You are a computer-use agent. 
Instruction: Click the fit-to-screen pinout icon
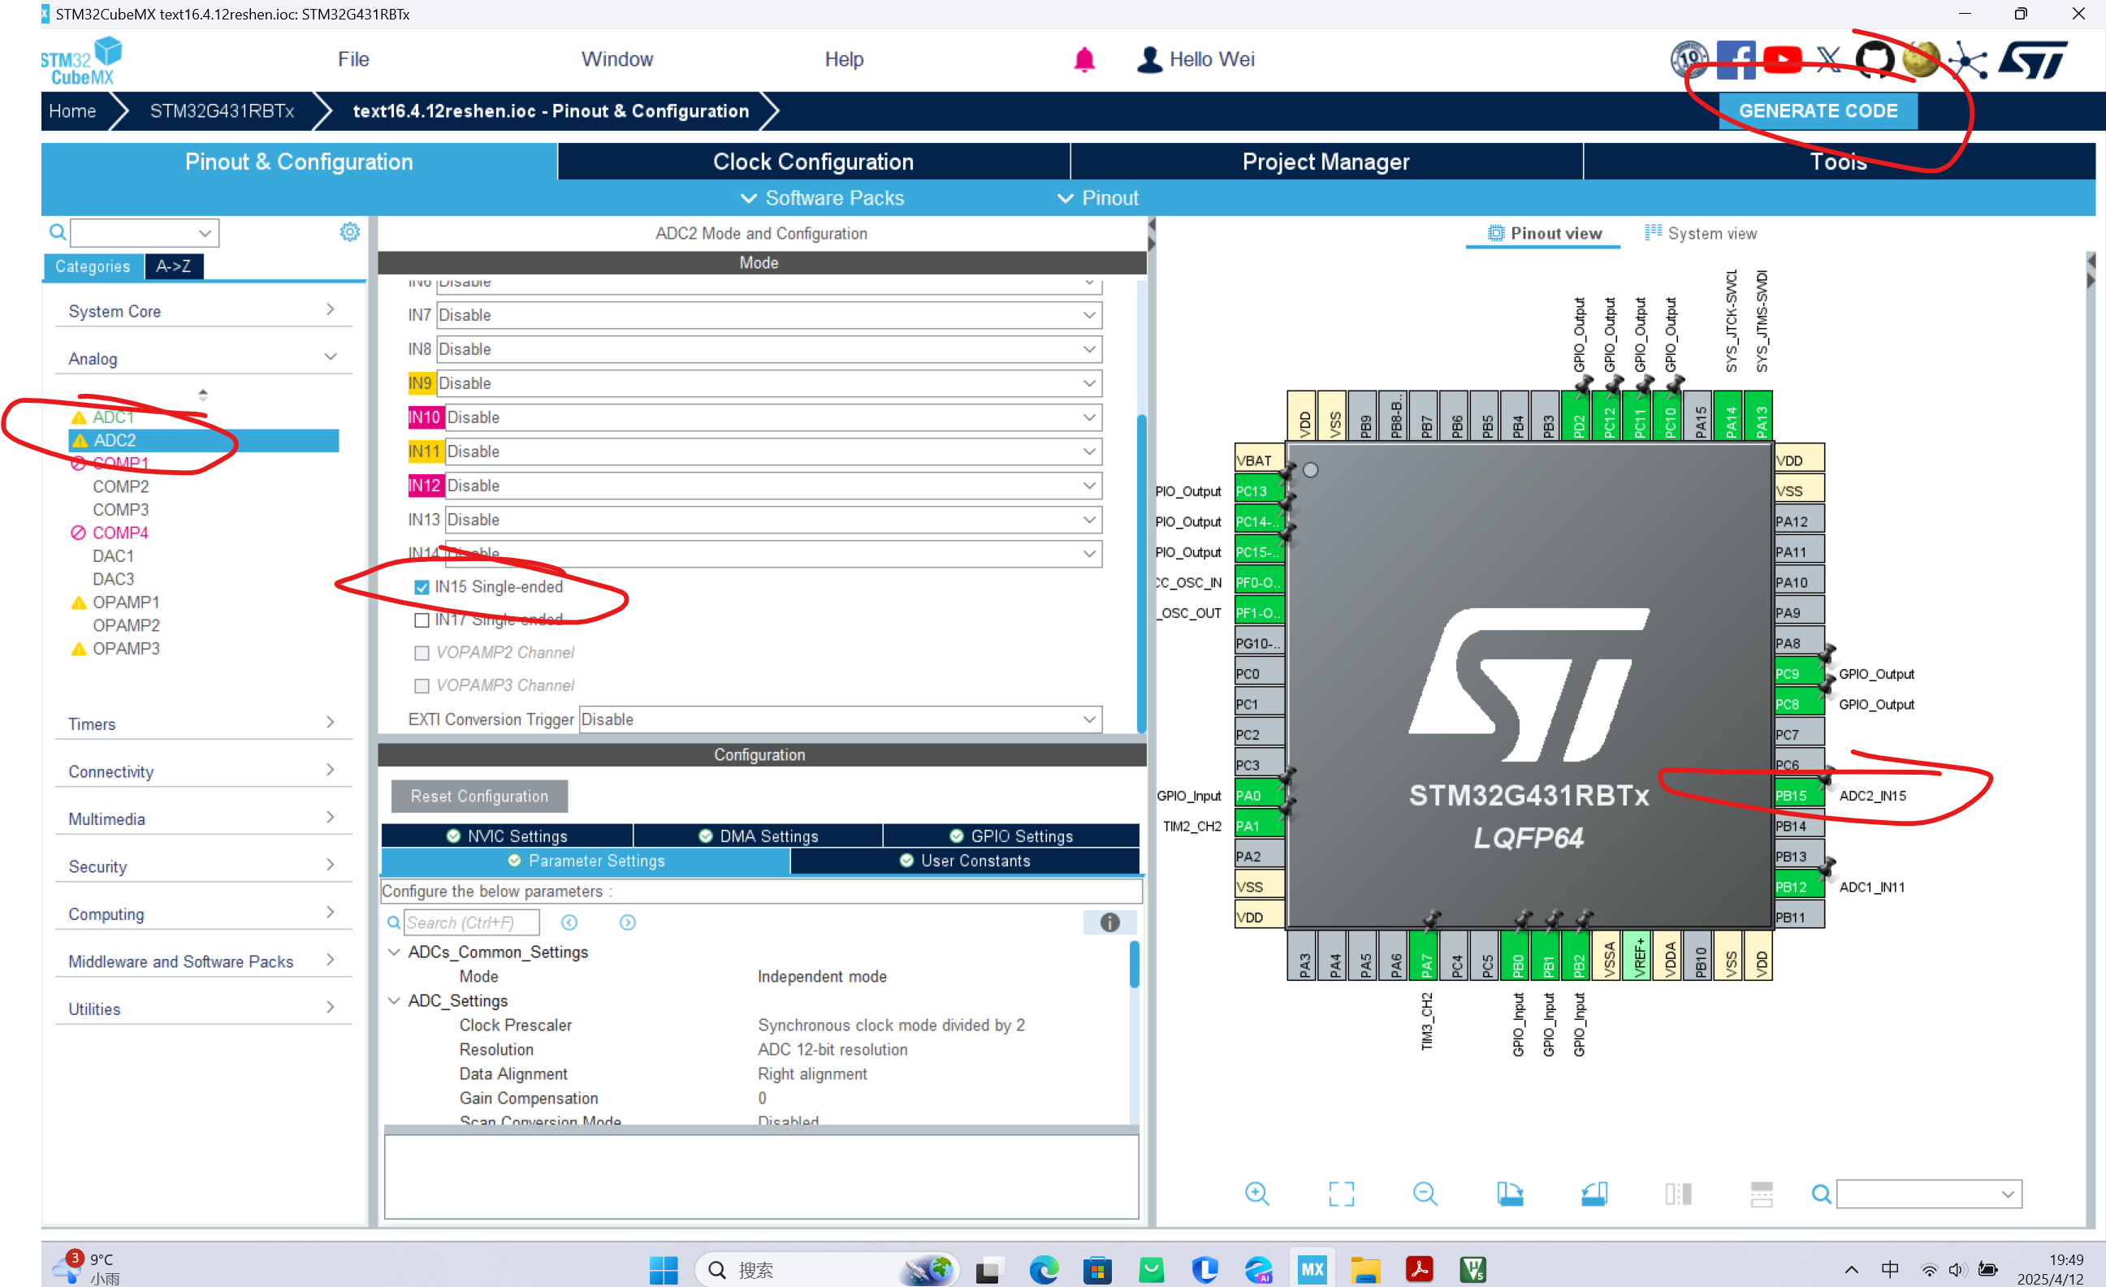click(x=1340, y=1194)
